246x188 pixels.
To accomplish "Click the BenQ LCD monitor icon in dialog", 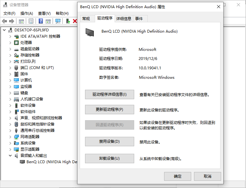I will 90,32.
